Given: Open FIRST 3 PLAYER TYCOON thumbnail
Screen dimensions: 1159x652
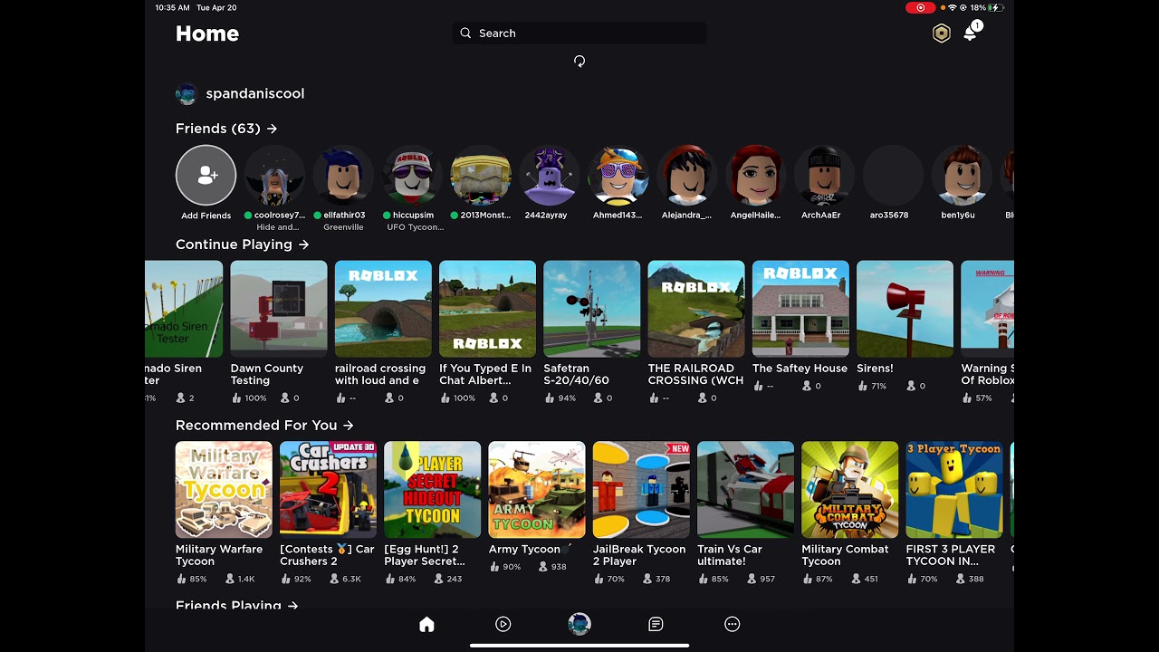Looking at the screenshot, I should [954, 490].
